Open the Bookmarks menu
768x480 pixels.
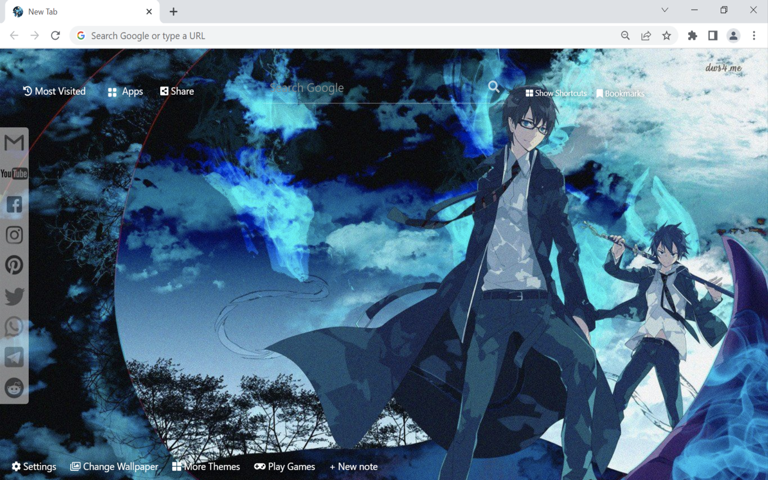tap(620, 94)
